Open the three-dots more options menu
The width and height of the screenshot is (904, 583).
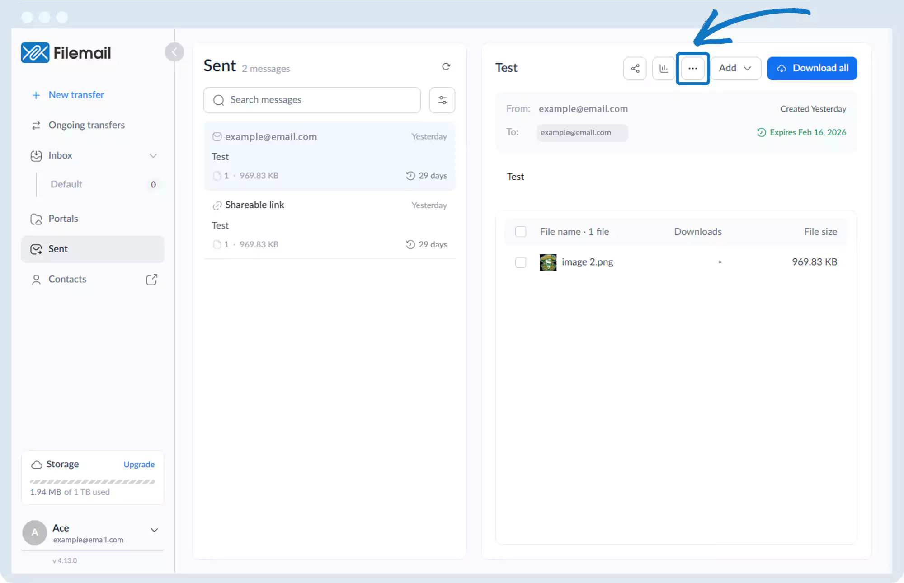(x=692, y=68)
